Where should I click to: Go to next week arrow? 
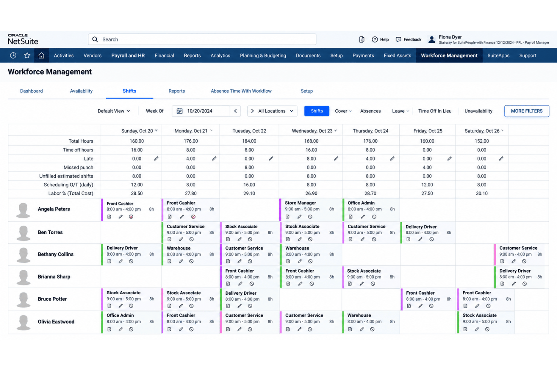[x=253, y=111]
